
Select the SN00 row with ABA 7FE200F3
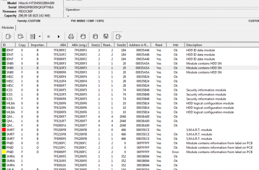click(130, 64)
